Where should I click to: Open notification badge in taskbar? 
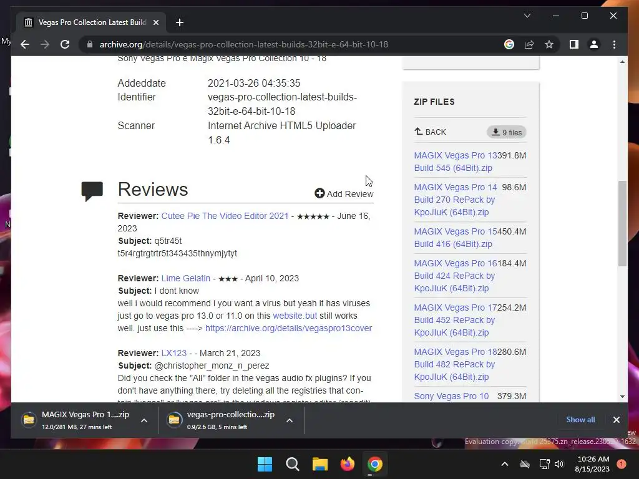tap(622, 463)
